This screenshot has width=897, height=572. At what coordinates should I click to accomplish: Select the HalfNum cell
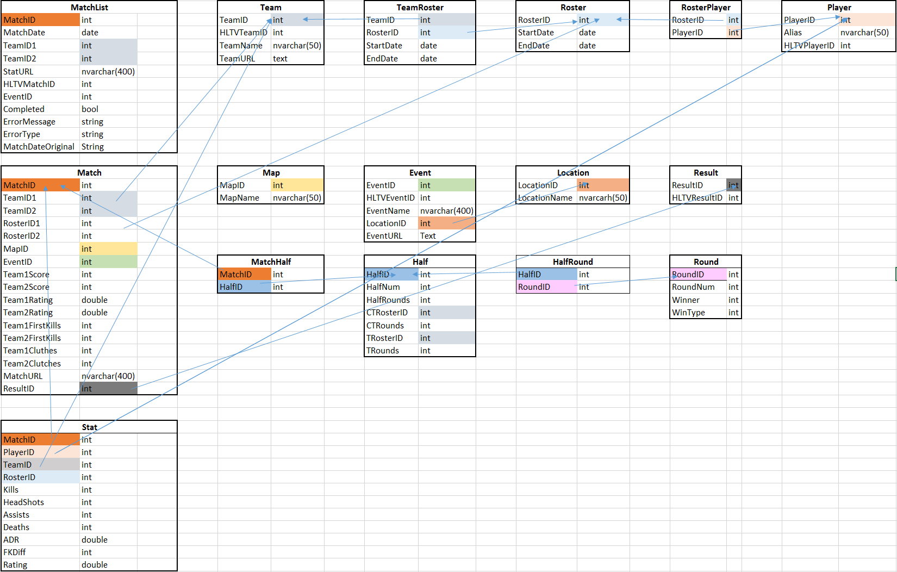[391, 287]
